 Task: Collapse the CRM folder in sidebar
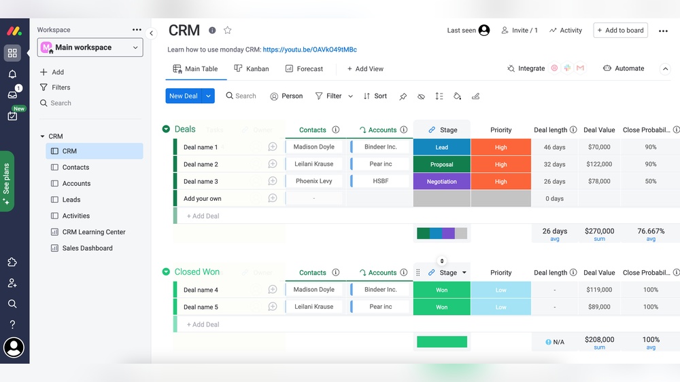pyautogui.click(x=43, y=136)
